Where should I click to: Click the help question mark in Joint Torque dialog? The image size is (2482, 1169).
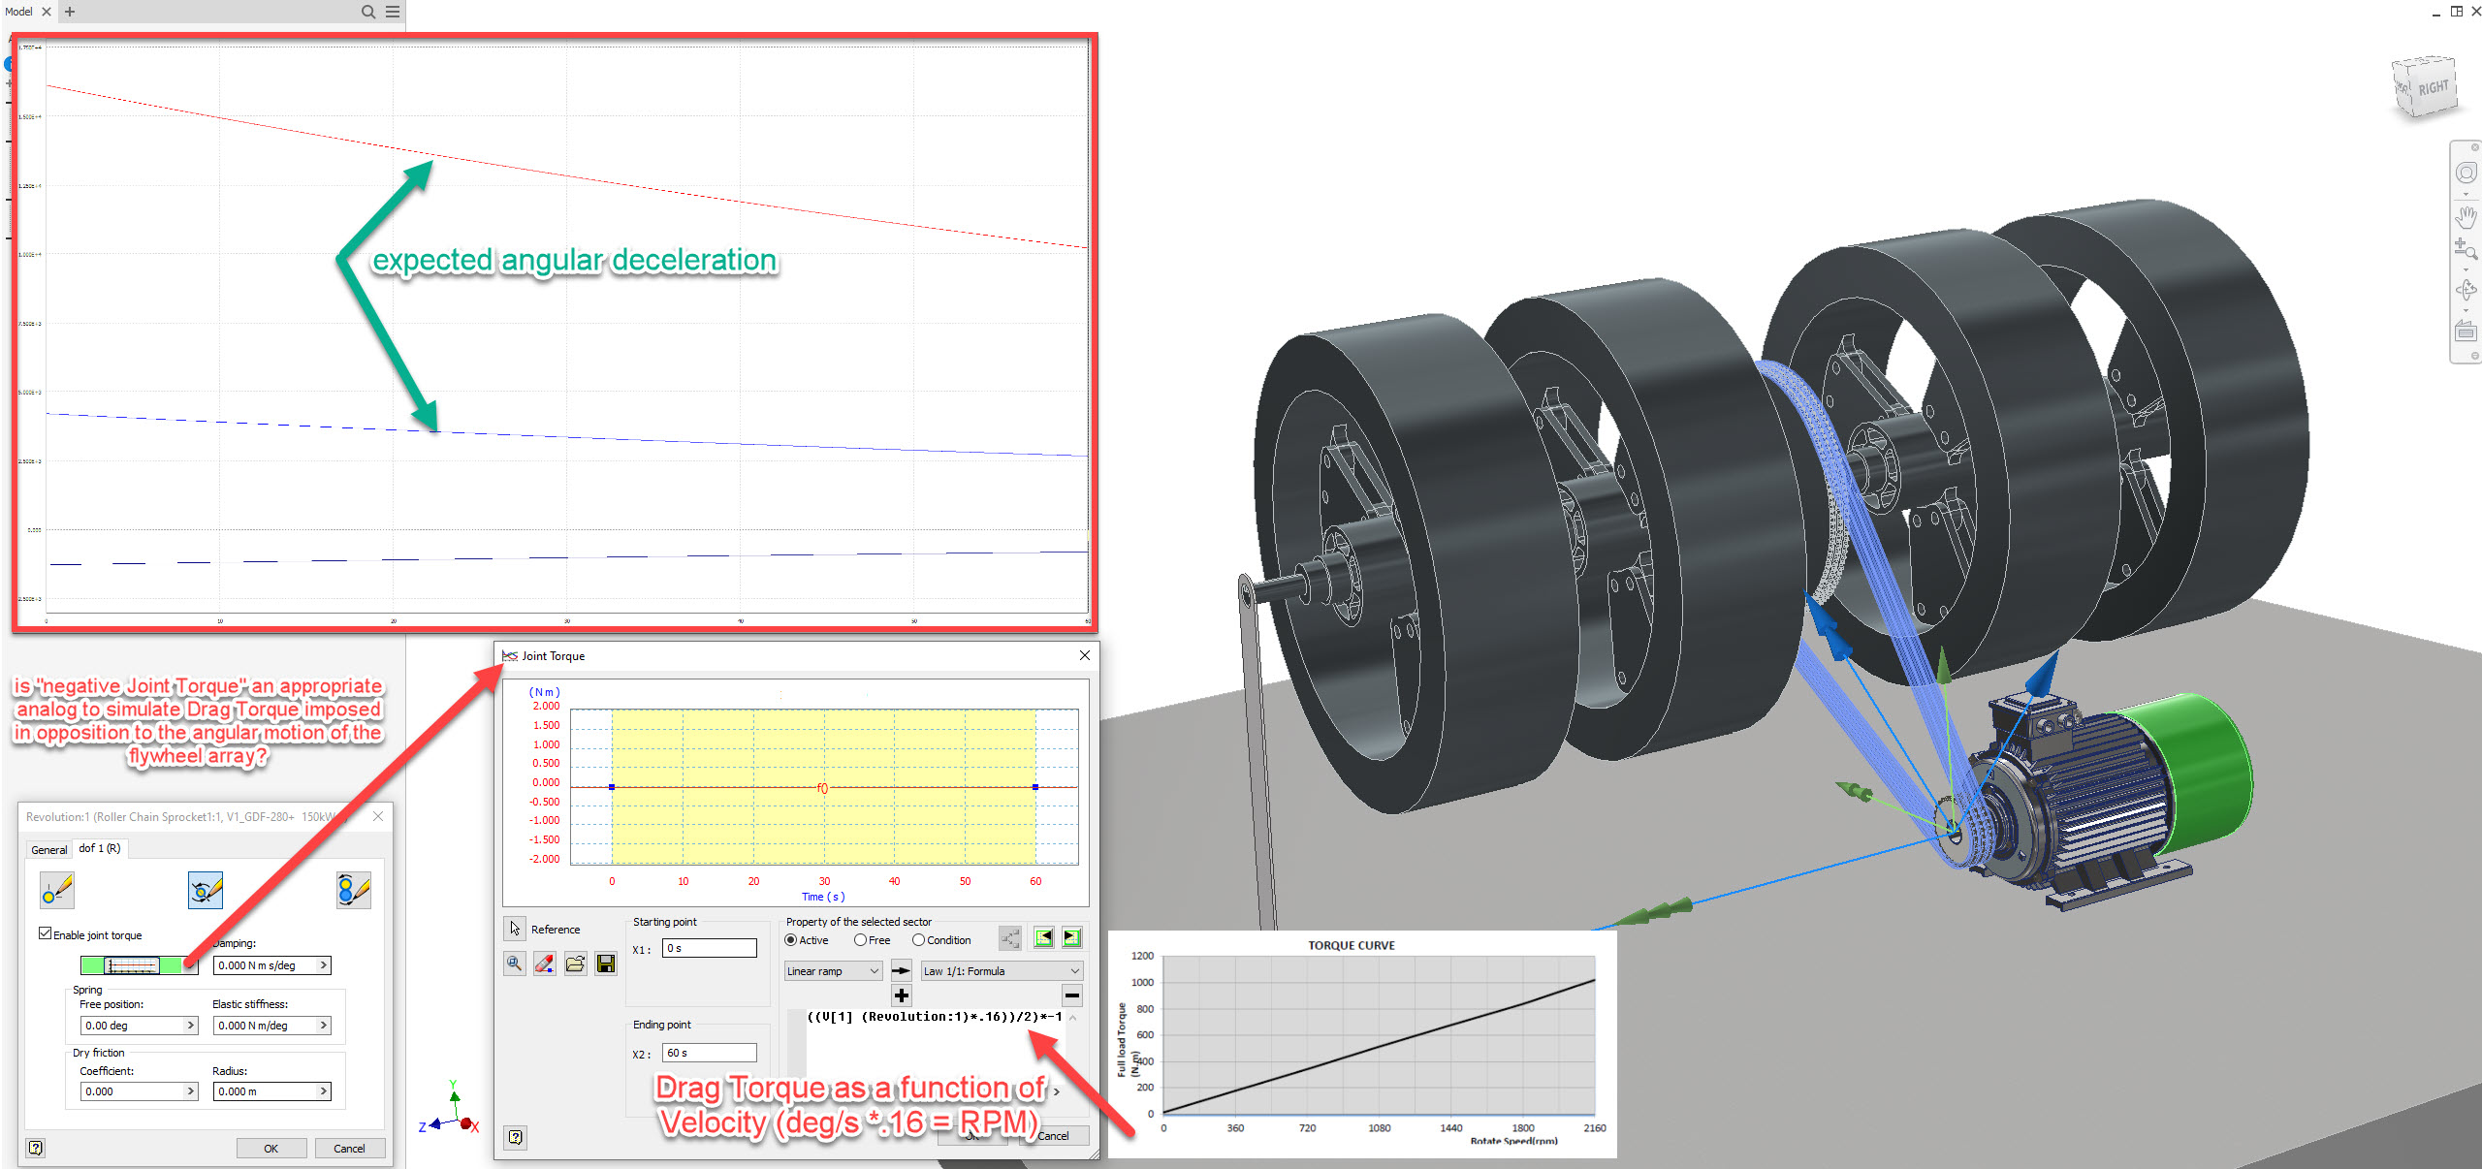[x=515, y=1137]
